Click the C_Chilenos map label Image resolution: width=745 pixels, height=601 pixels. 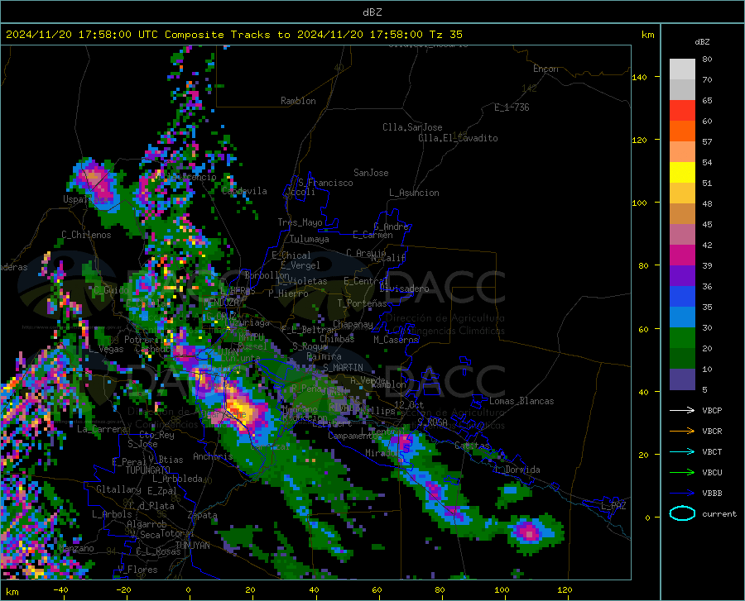point(86,235)
